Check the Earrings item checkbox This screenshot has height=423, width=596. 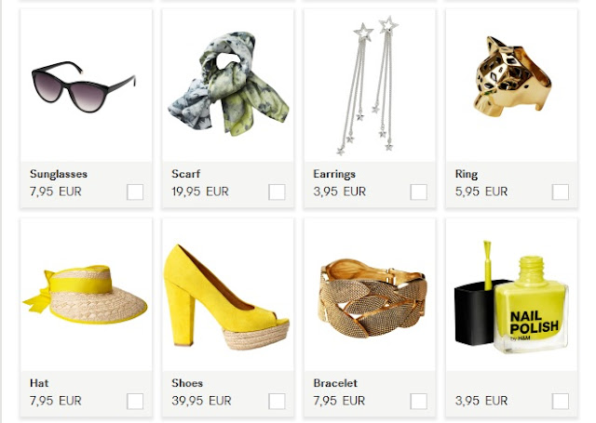click(418, 192)
